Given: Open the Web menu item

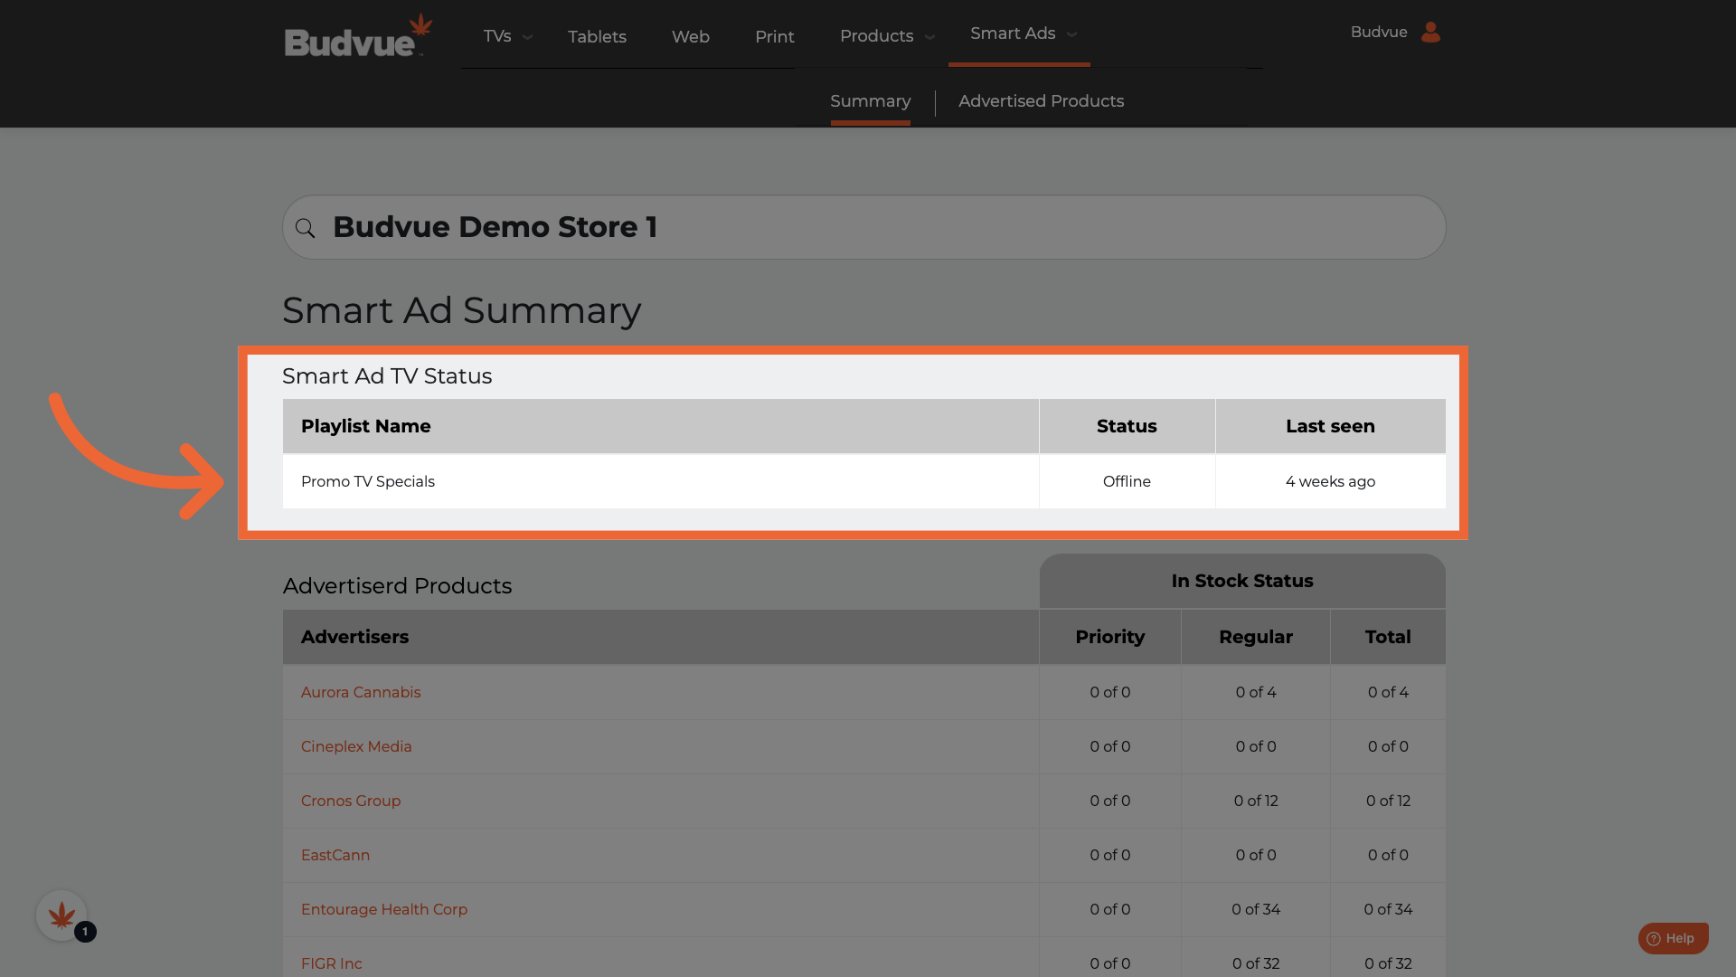Looking at the screenshot, I should click(690, 37).
